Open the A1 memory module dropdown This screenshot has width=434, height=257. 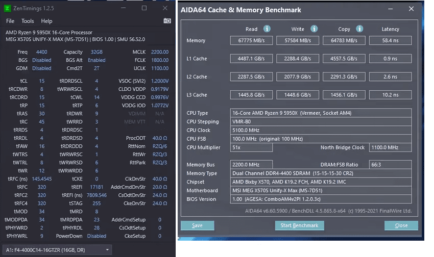pyautogui.click(x=57, y=250)
